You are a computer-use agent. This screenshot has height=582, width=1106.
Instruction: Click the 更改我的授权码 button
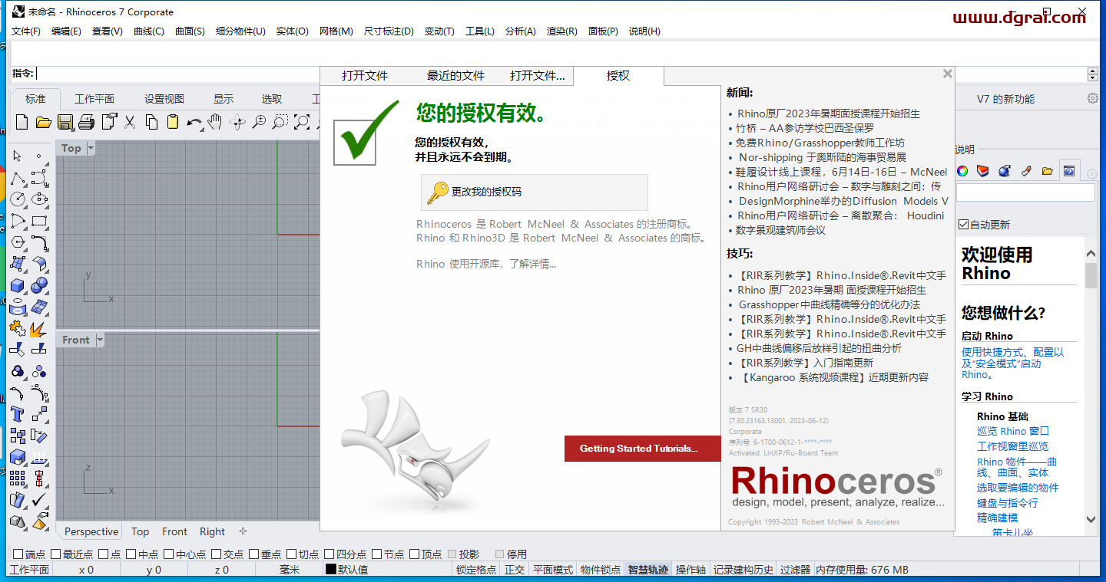coord(535,192)
